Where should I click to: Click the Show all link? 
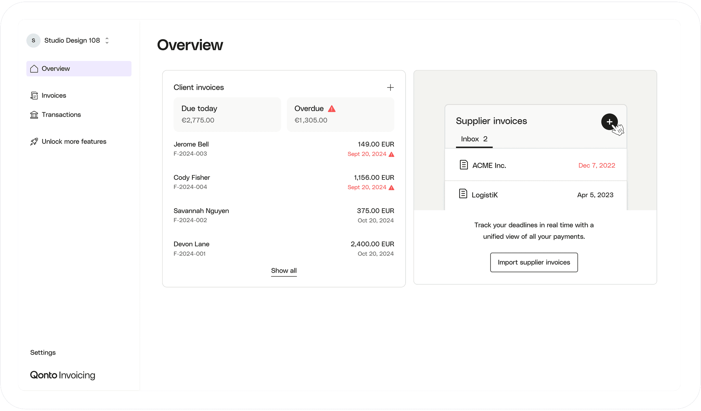tap(284, 271)
